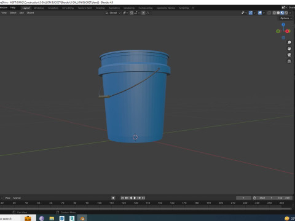Image resolution: width=295 pixels, height=221 pixels.
Task: Toggle the snapping magnet button
Action: coord(132,13)
